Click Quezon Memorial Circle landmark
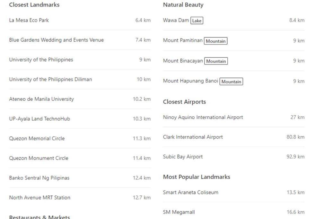This screenshot has height=219, width=316. pyautogui.click(x=80, y=139)
